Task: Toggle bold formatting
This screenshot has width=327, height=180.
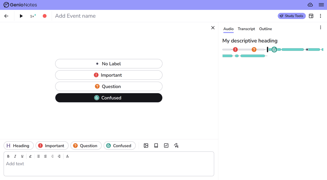Action: 9,156
